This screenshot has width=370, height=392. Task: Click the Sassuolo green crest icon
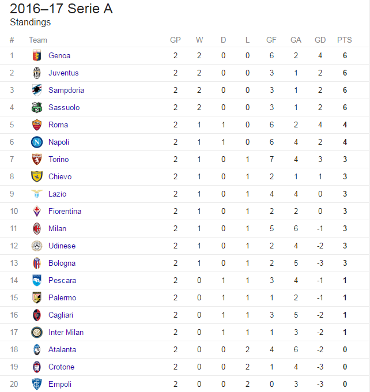point(37,107)
